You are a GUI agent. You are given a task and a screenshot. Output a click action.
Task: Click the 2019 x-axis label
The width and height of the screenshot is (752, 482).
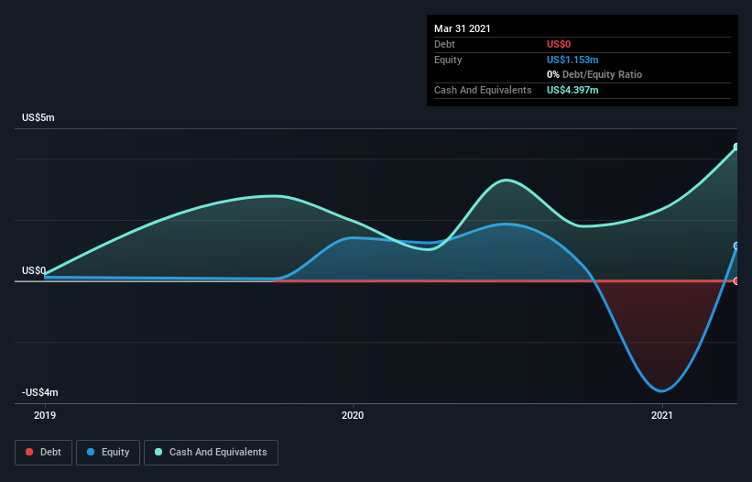tap(45, 415)
